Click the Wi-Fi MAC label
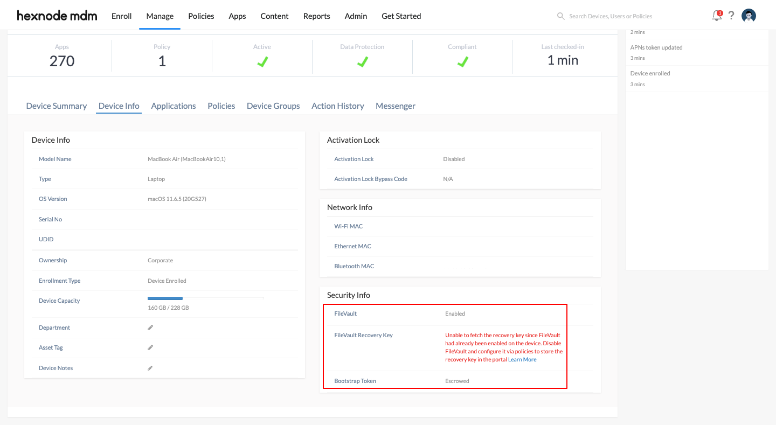 point(348,226)
